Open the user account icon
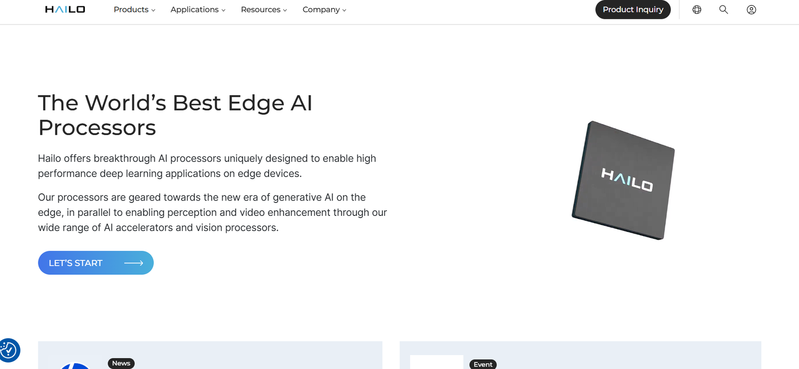The height and width of the screenshot is (369, 799). [x=751, y=9]
